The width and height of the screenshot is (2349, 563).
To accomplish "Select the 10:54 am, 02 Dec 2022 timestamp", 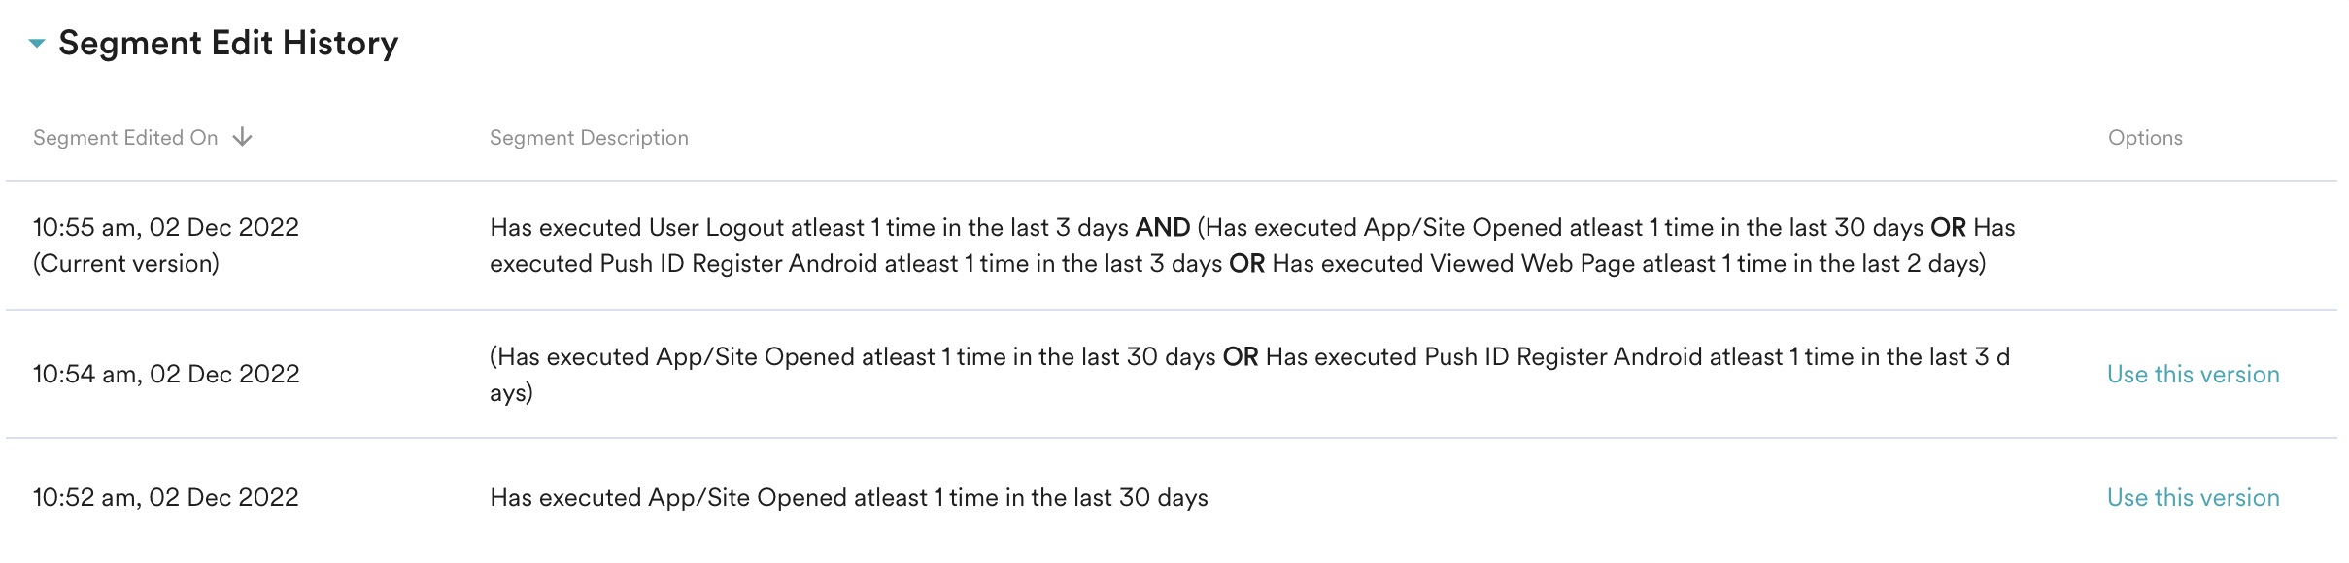I will coord(166,375).
